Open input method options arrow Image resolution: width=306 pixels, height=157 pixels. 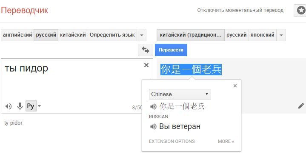[39, 106]
